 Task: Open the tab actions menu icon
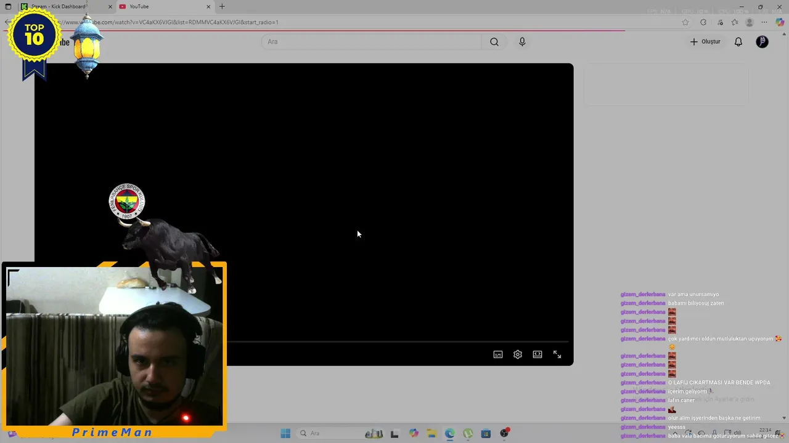click(x=8, y=7)
